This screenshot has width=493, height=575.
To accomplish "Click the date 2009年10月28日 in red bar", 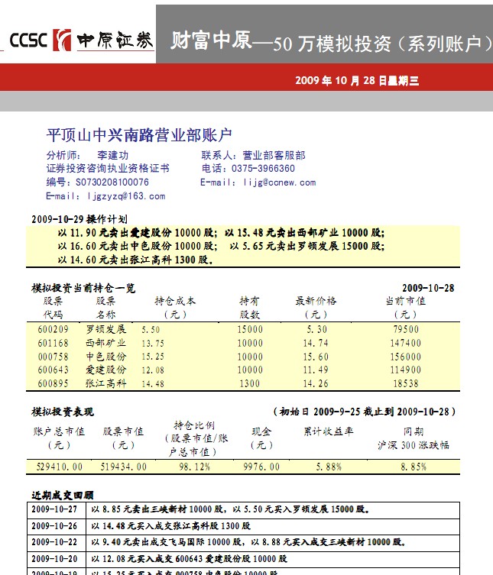I will tap(344, 80).
